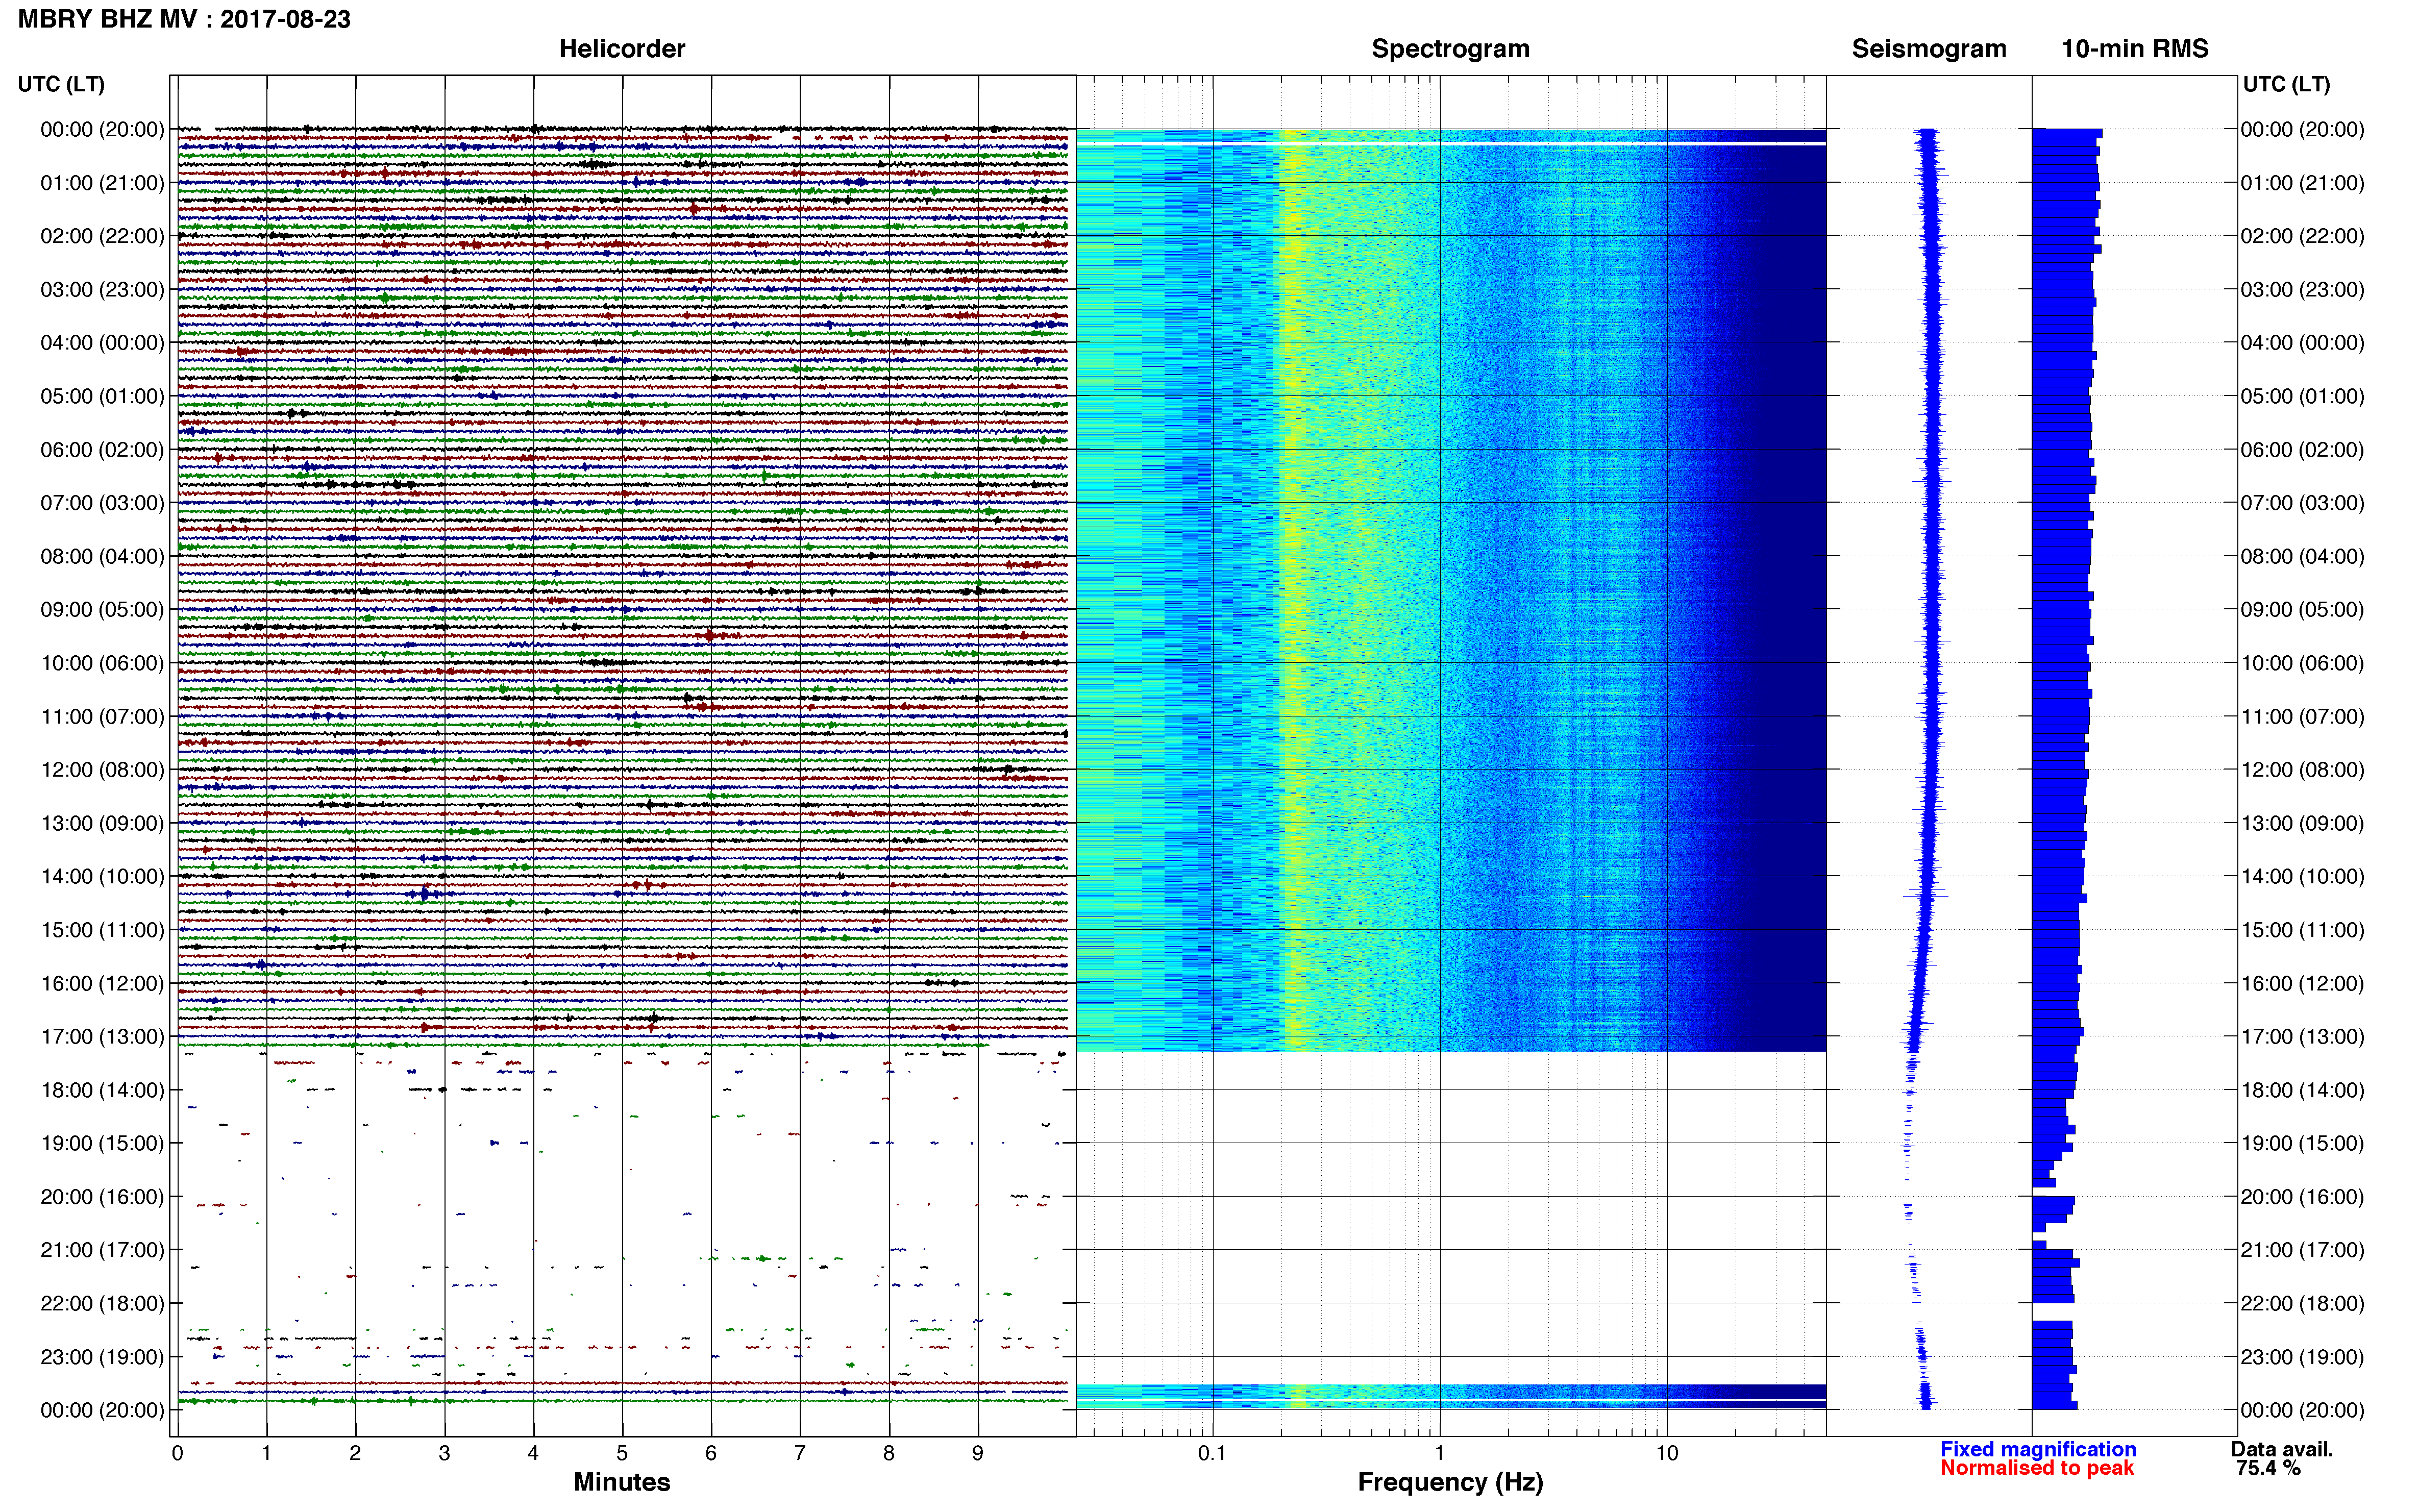Image resolution: width=2419 pixels, height=1512 pixels.
Task: Click the 1 tick on the Minutes axis
Action: pos(266,1453)
